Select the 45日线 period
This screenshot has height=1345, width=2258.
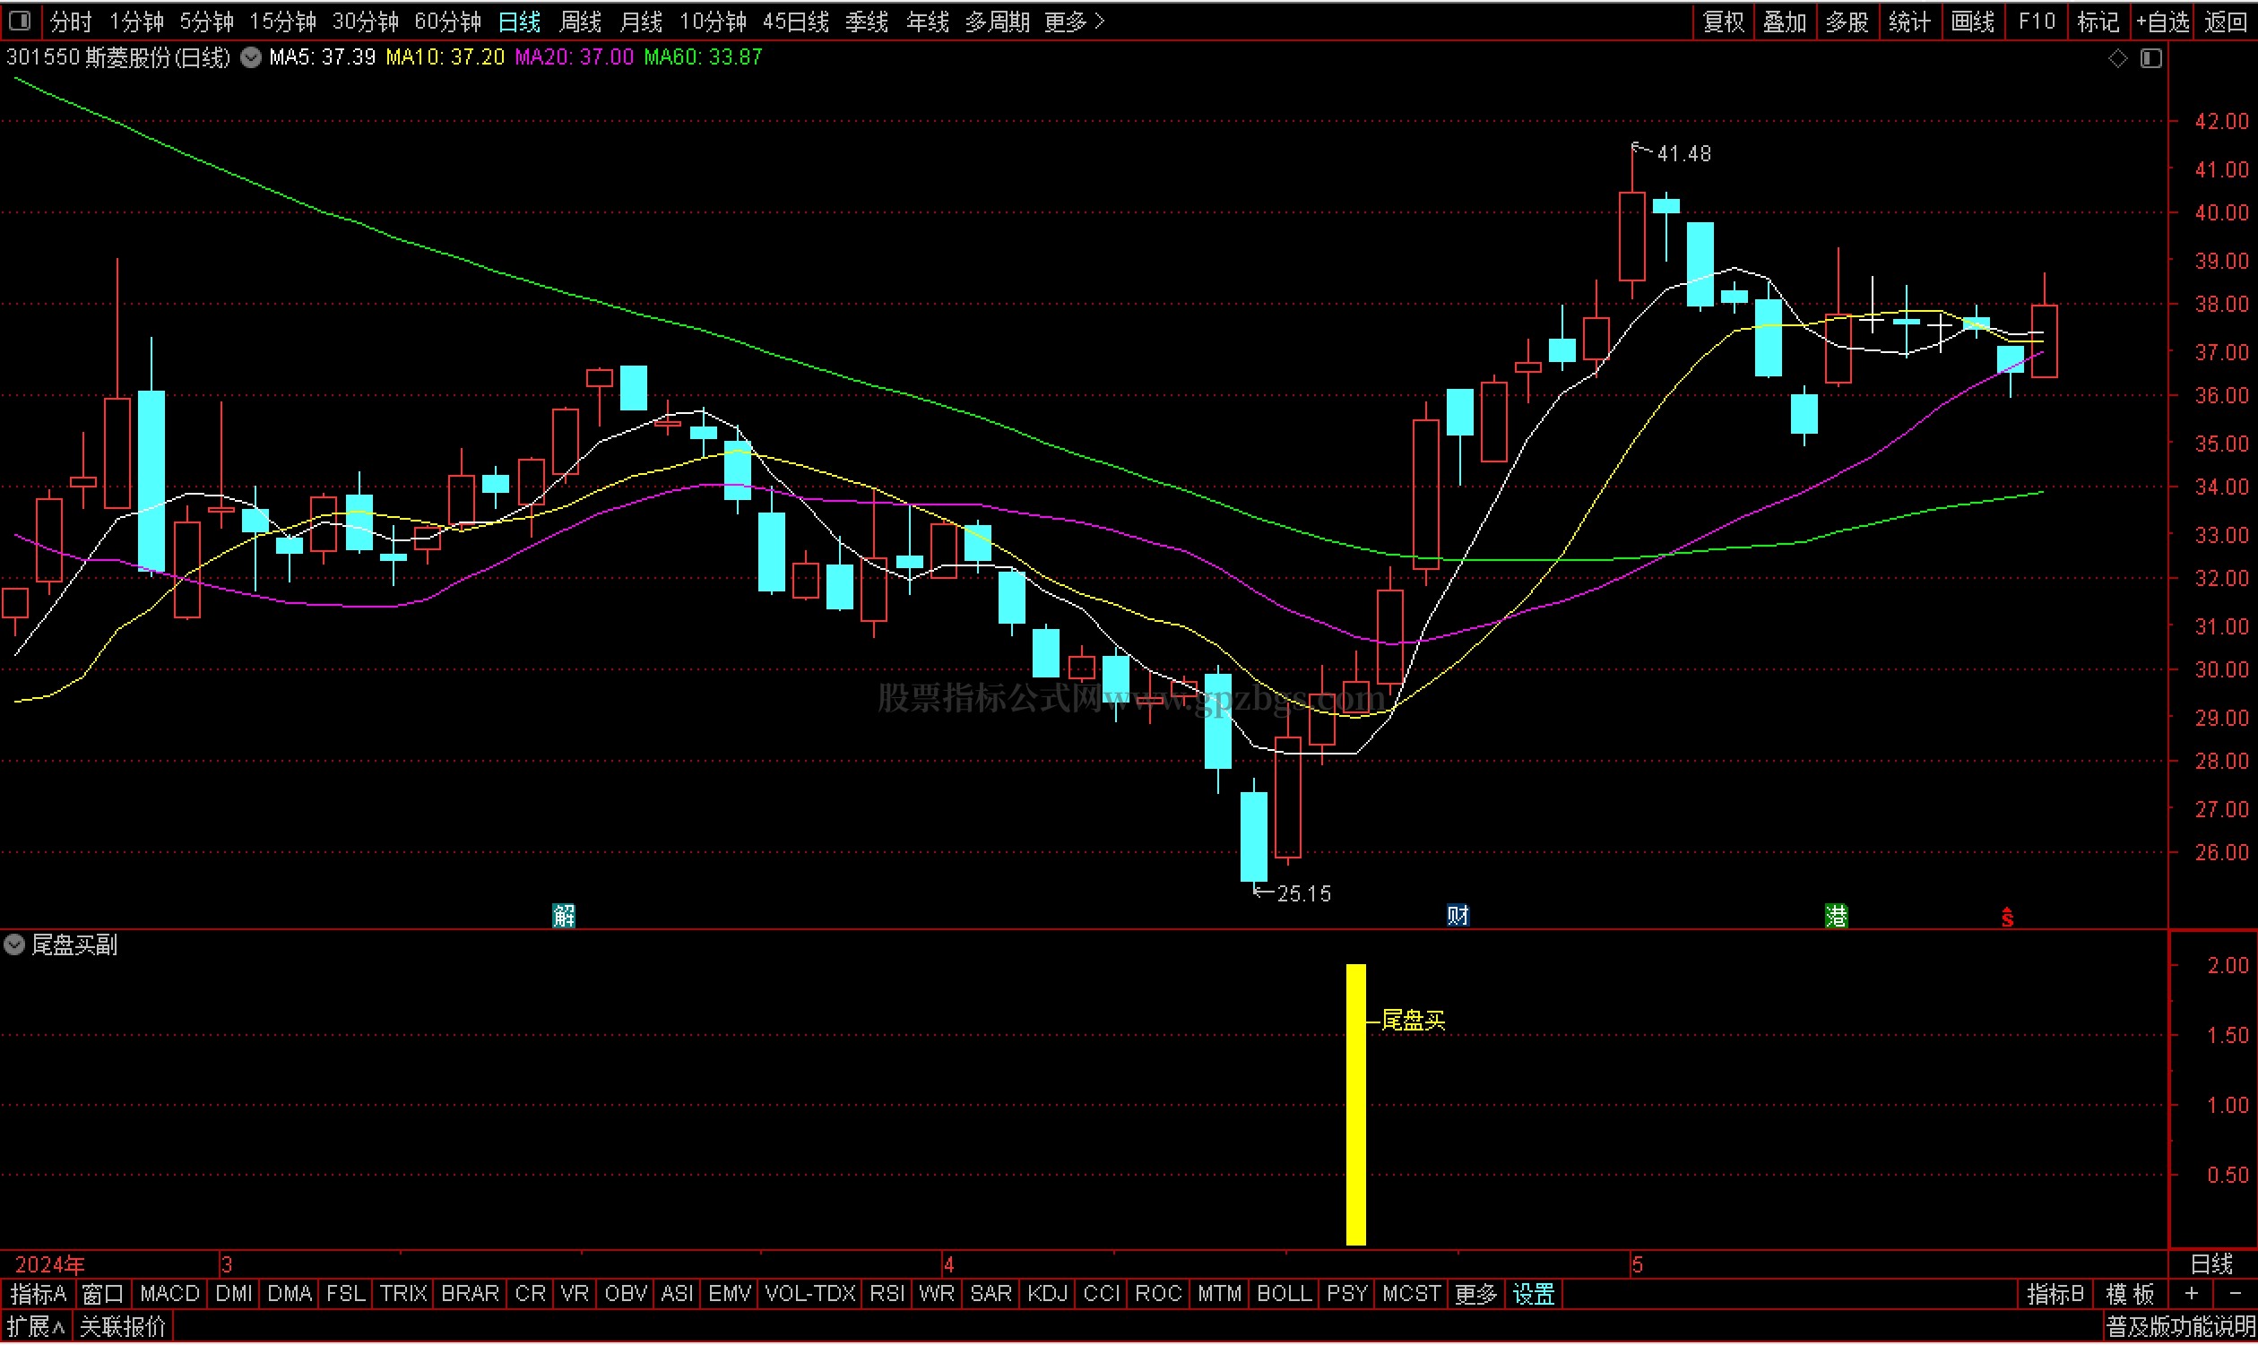coord(796,21)
